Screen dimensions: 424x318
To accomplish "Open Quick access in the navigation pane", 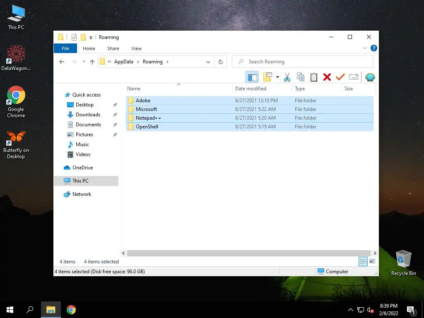I will tap(86, 95).
